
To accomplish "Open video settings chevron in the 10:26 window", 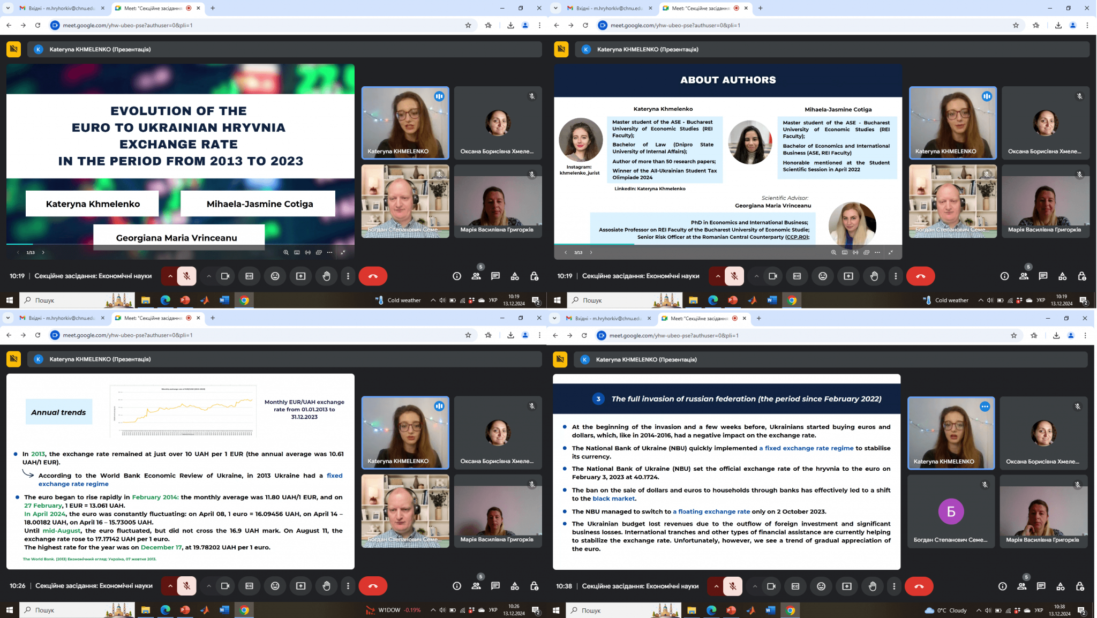I will pos(209,586).
